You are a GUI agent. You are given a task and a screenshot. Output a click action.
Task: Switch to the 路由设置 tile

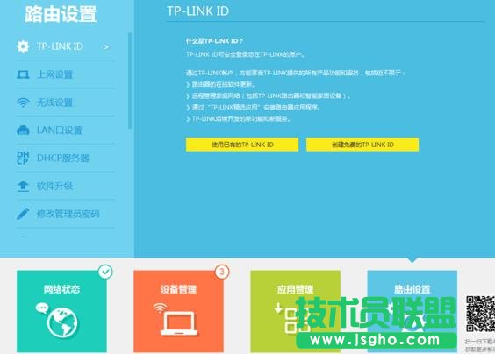pyautogui.click(x=412, y=311)
